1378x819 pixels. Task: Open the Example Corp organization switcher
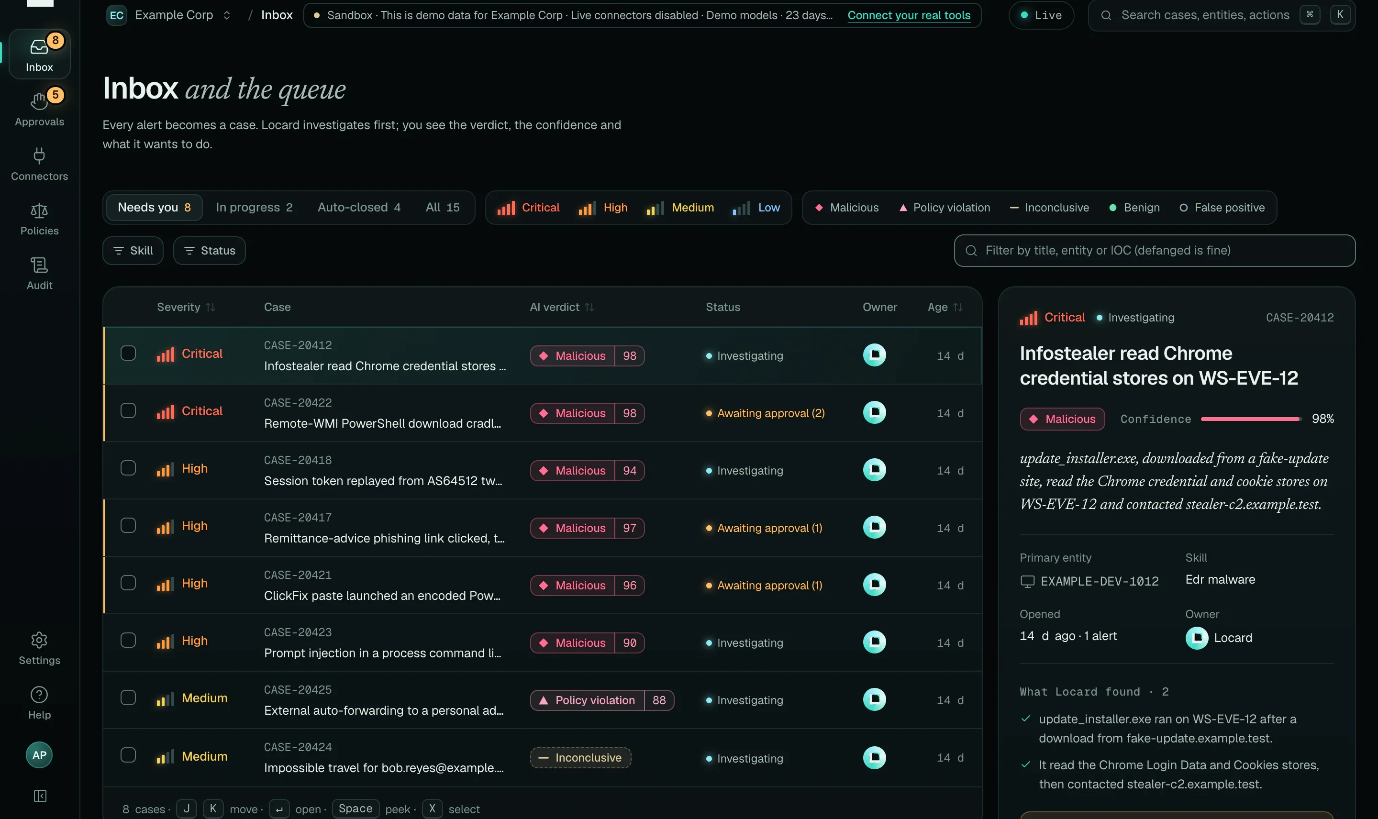tap(169, 15)
